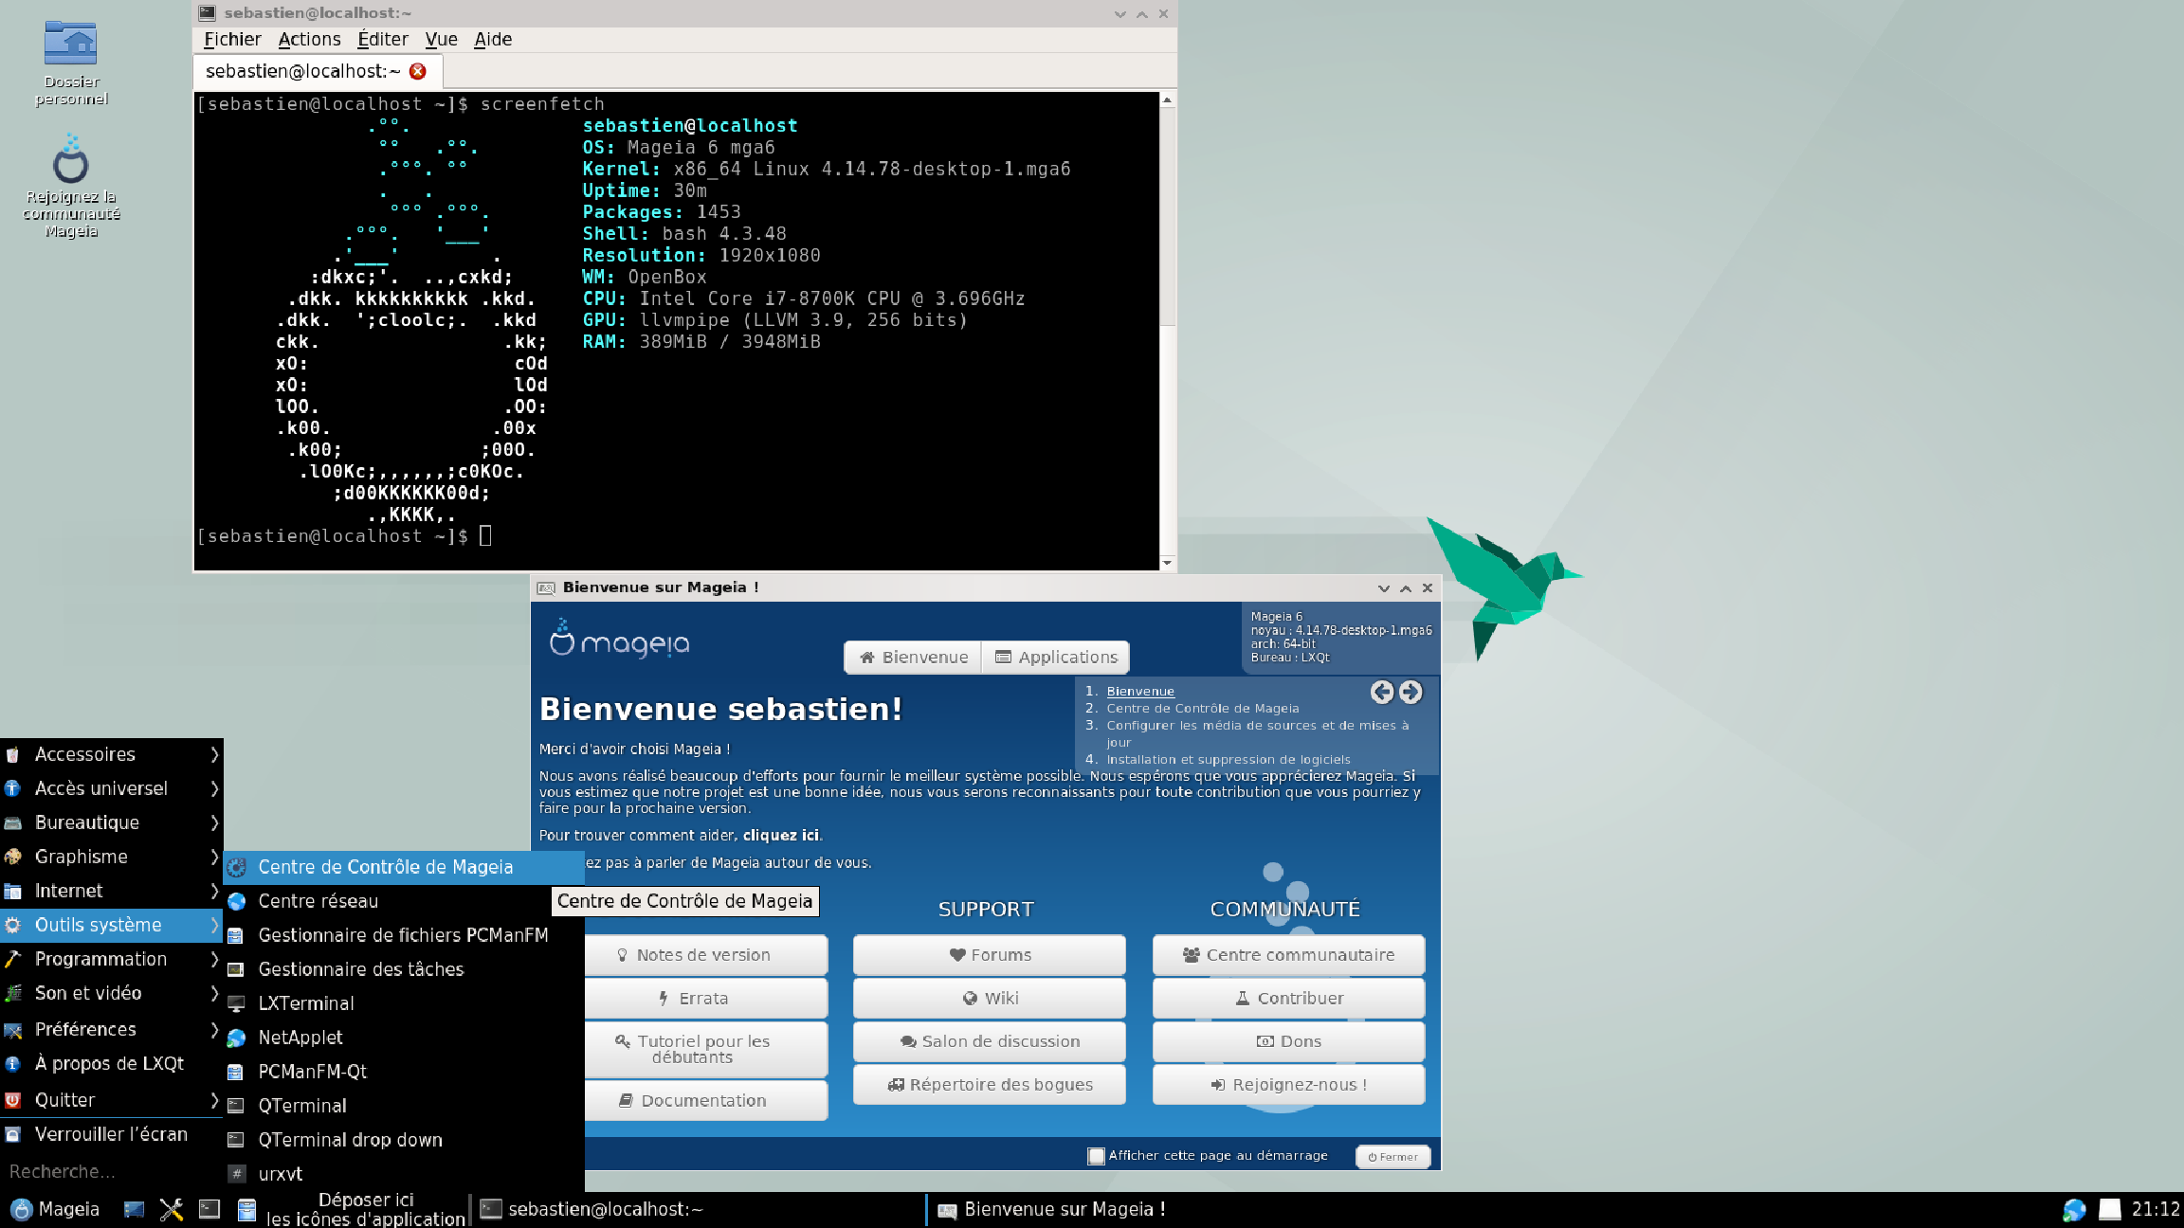Open À propos de LXQt

click(x=111, y=1063)
